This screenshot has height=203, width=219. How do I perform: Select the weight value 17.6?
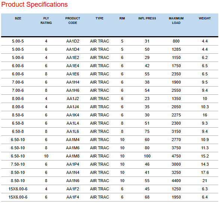[205, 172]
